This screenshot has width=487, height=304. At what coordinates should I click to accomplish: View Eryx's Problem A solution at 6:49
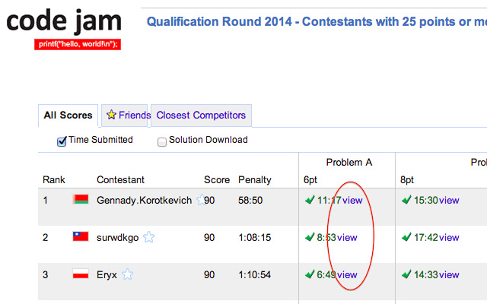[x=347, y=274]
